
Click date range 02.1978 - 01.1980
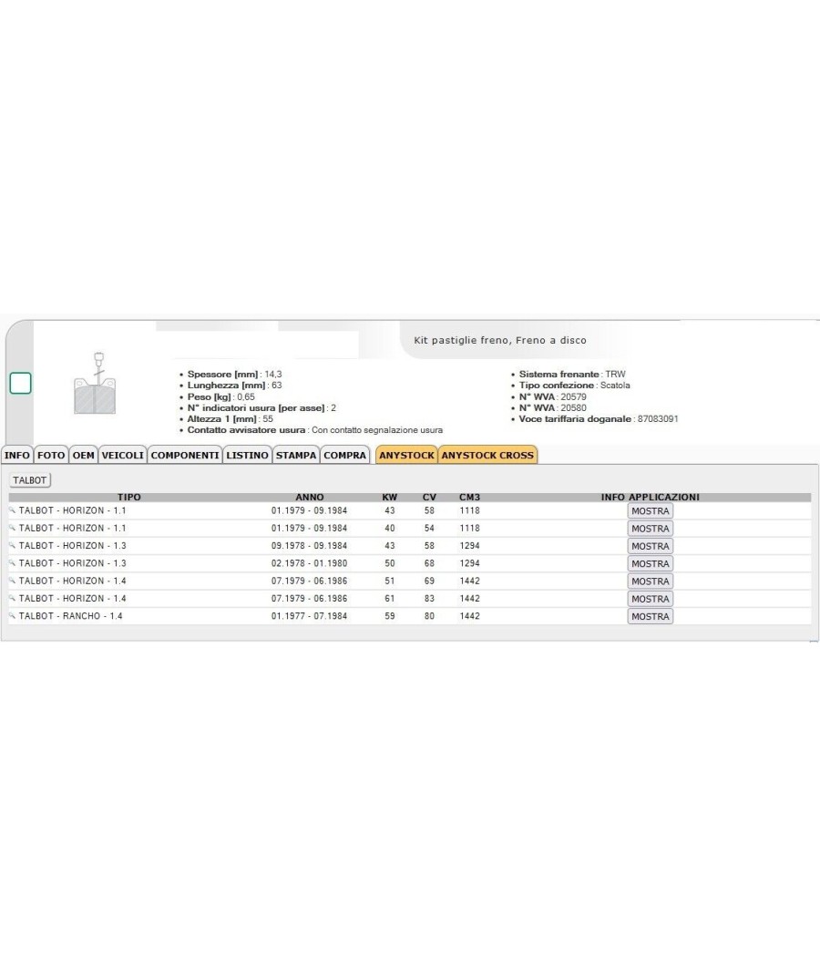[x=310, y=563]
